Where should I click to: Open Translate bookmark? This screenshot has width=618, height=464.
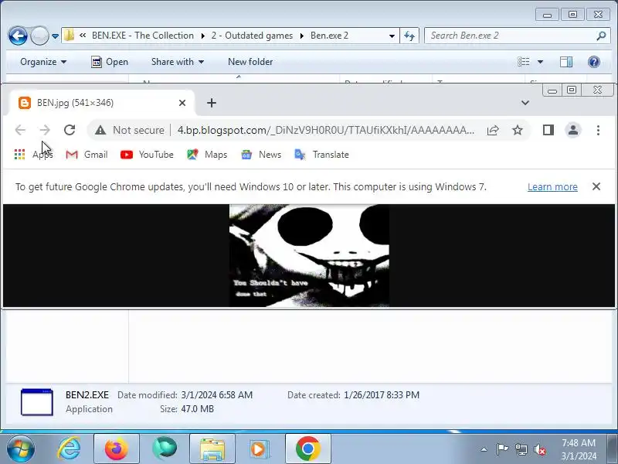[x=321, y=154]
